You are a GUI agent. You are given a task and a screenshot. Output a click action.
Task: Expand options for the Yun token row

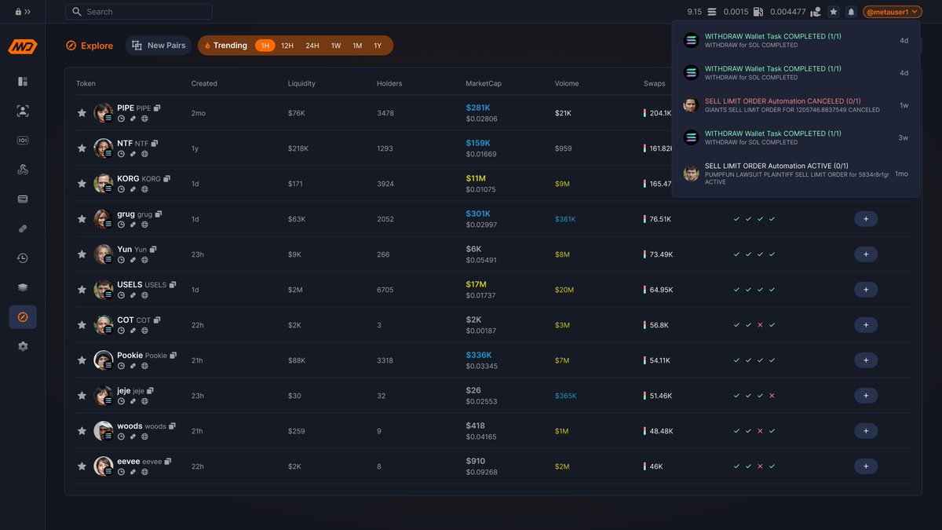pos(866,254)
